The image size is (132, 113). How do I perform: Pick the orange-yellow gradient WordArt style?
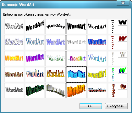(x=14, y=58)
